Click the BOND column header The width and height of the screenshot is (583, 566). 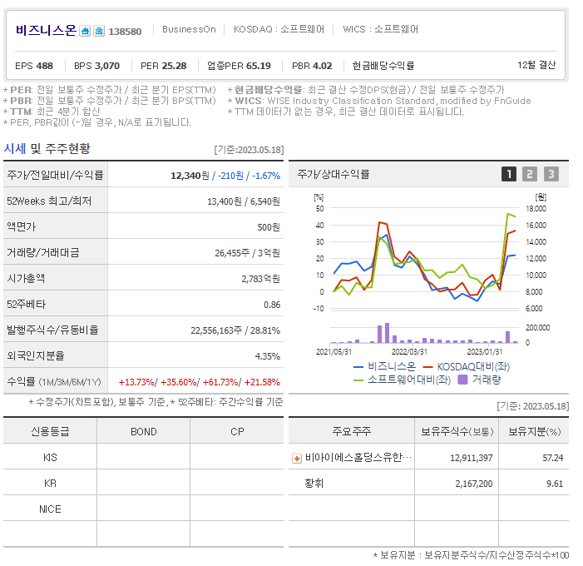tap(144, 431)
